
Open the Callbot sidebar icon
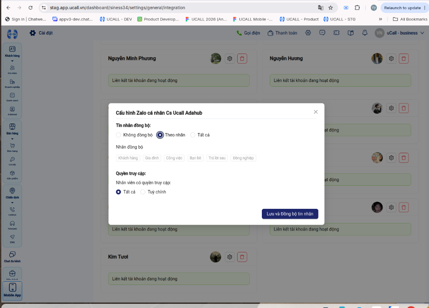pyautogui.click(x=12, y=211)
